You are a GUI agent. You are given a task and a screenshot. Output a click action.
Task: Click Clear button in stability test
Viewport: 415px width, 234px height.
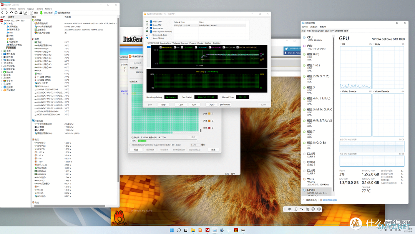181,105
